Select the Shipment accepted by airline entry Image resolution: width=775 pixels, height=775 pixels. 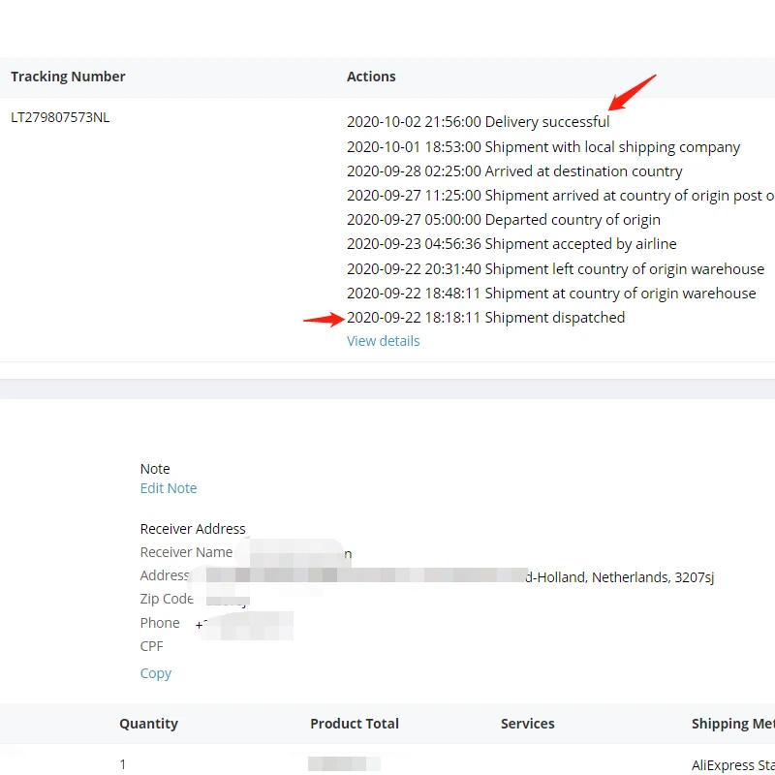511,244
